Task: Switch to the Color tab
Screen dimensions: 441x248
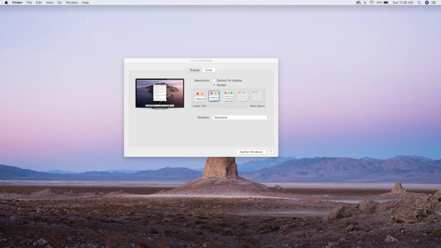Action: [209, 70]
